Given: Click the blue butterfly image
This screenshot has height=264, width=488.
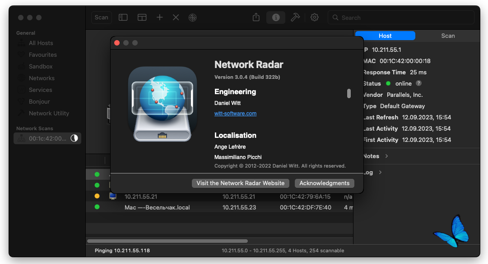Looking at the screenshot, I should [x=451, y=232].
